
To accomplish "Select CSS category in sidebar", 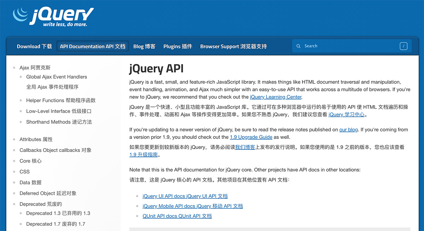I will point(25,172).
